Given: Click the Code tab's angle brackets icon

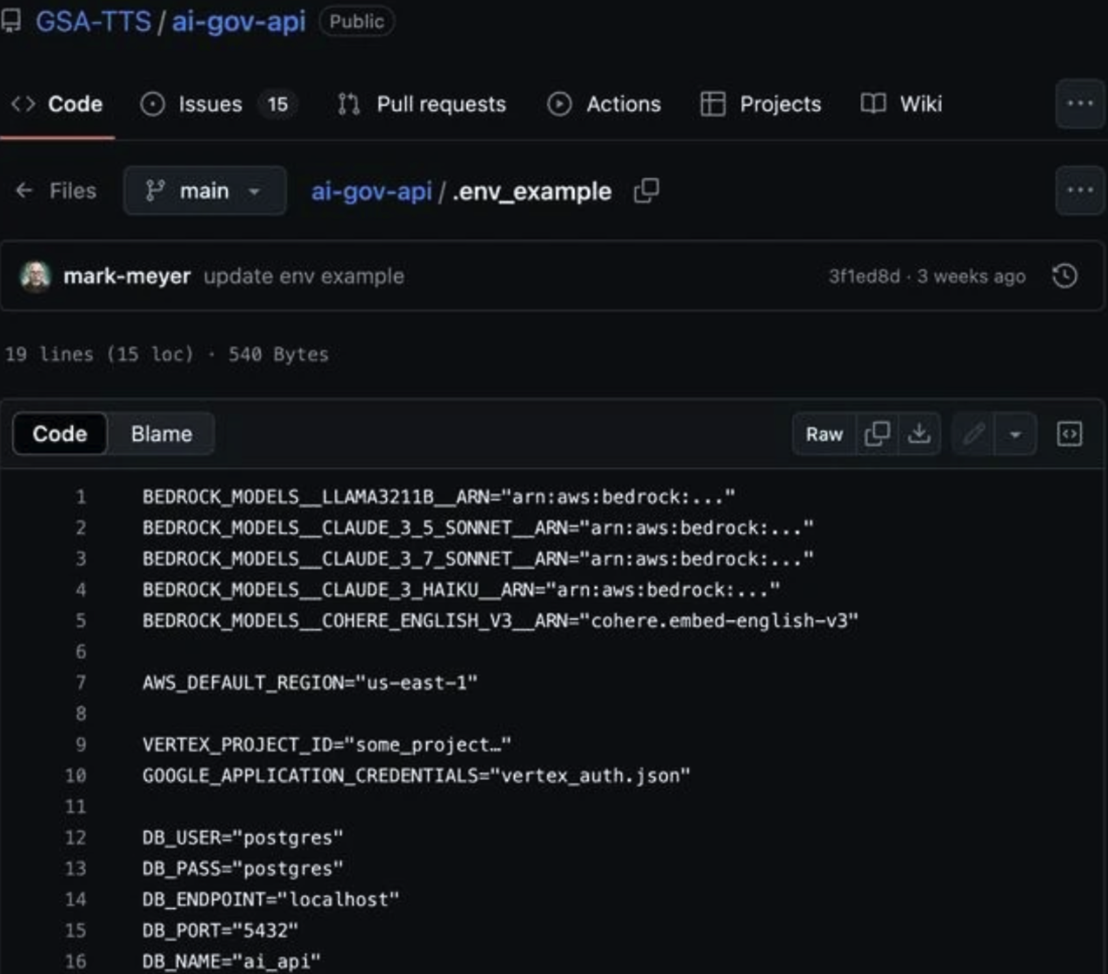Looking at the screenshot, I should [x=23, y=104].
